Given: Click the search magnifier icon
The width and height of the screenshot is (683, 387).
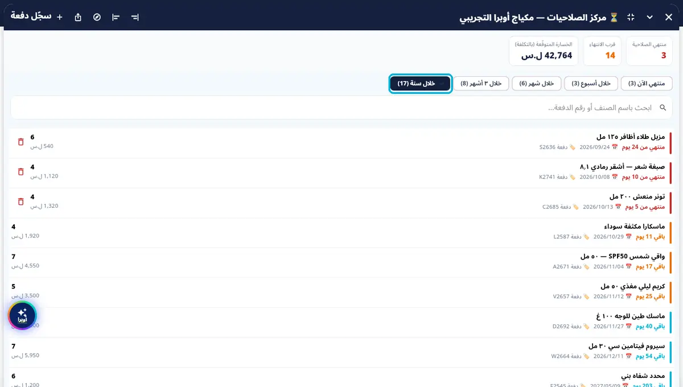Looking at the screenshot, I should [663, 108].
